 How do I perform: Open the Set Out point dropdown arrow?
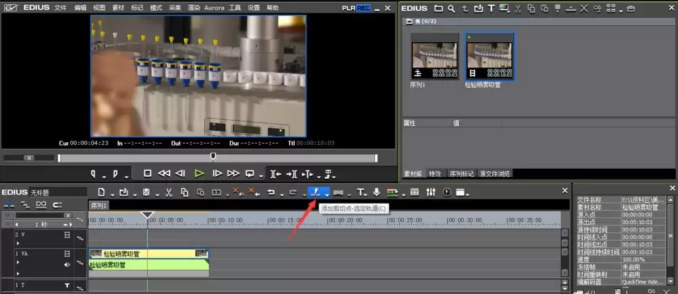pyautogui.click(x=127, y=176)
